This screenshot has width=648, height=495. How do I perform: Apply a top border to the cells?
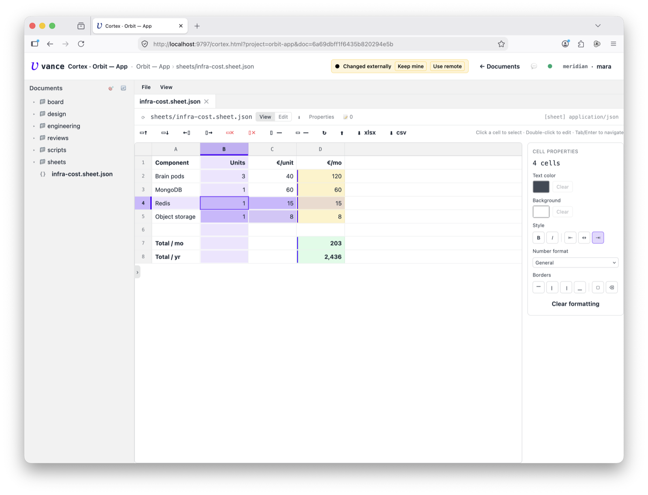[x=538, y=288]
